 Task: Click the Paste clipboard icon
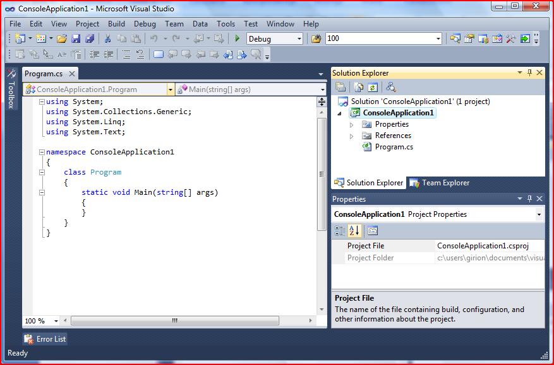tap(136, 38)
